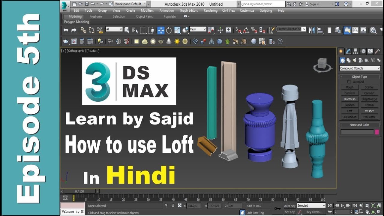Open Key Filters dialog

tap(314, 212)
